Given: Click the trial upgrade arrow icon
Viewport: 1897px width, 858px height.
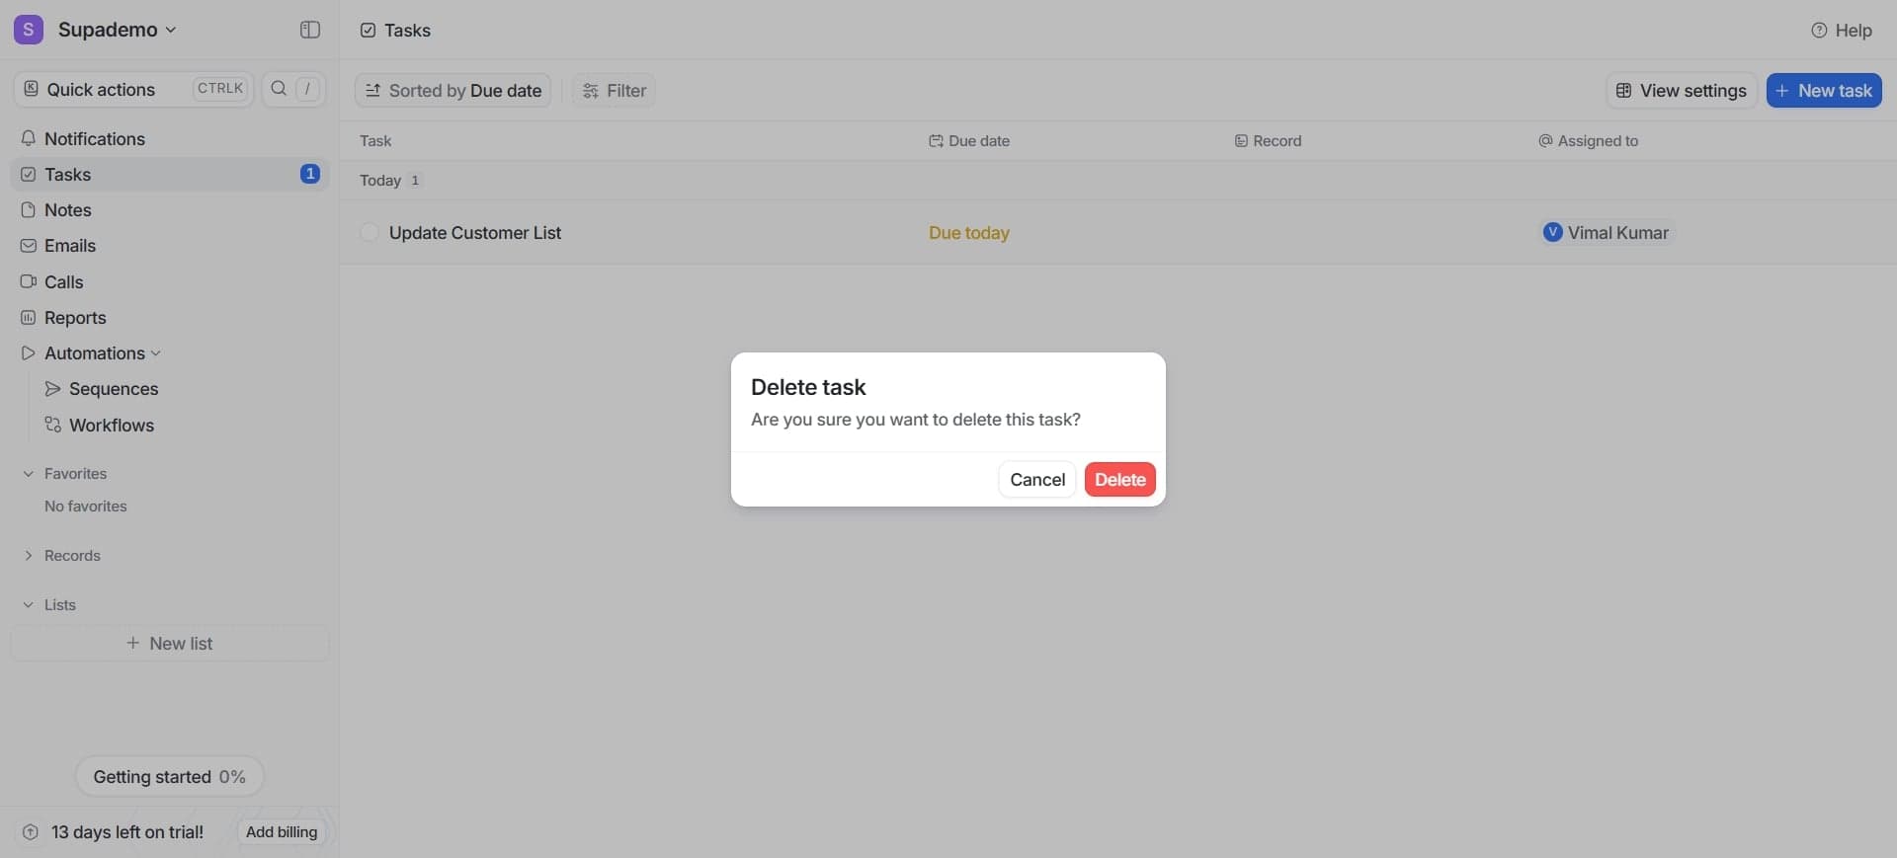Looking at the screenshot, I should pos(31,832).
